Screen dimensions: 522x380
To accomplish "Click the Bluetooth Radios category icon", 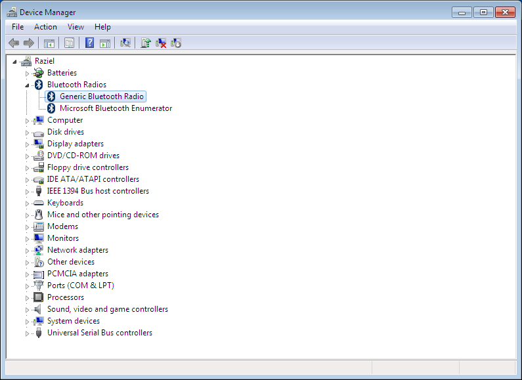I will tap(39, 85).
